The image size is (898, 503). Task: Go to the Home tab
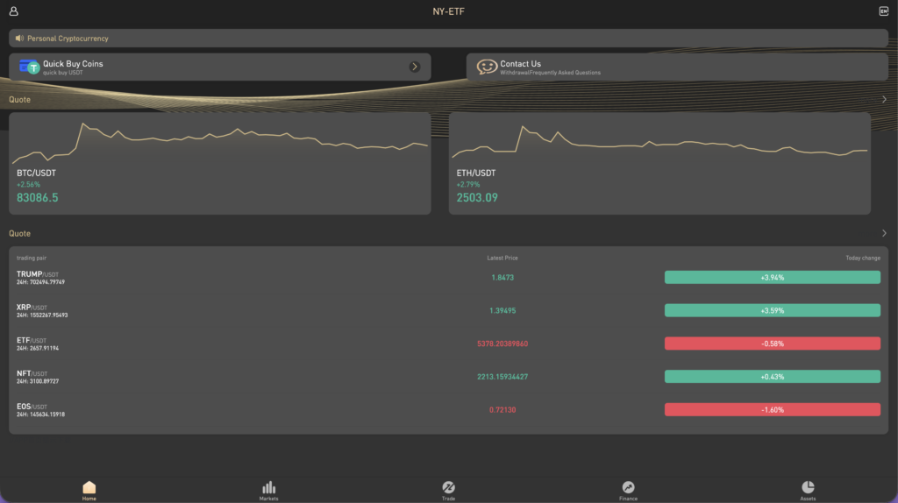[x=89, y=491]
